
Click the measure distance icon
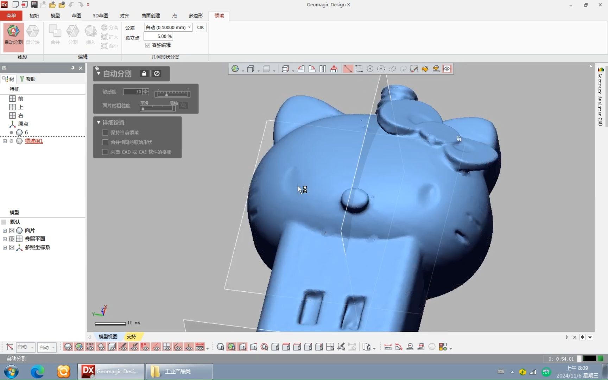[388, 347]
